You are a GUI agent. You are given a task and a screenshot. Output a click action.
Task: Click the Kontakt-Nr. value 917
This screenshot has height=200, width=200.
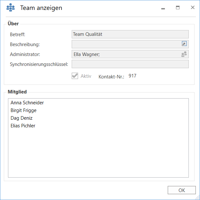pos(132,76)
